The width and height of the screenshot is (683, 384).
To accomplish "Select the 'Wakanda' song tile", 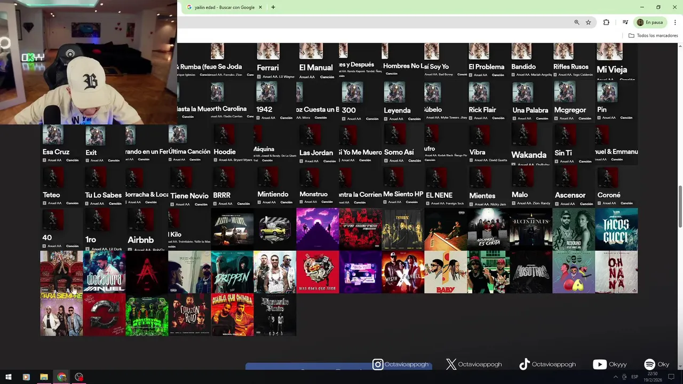I will (531, 144).
